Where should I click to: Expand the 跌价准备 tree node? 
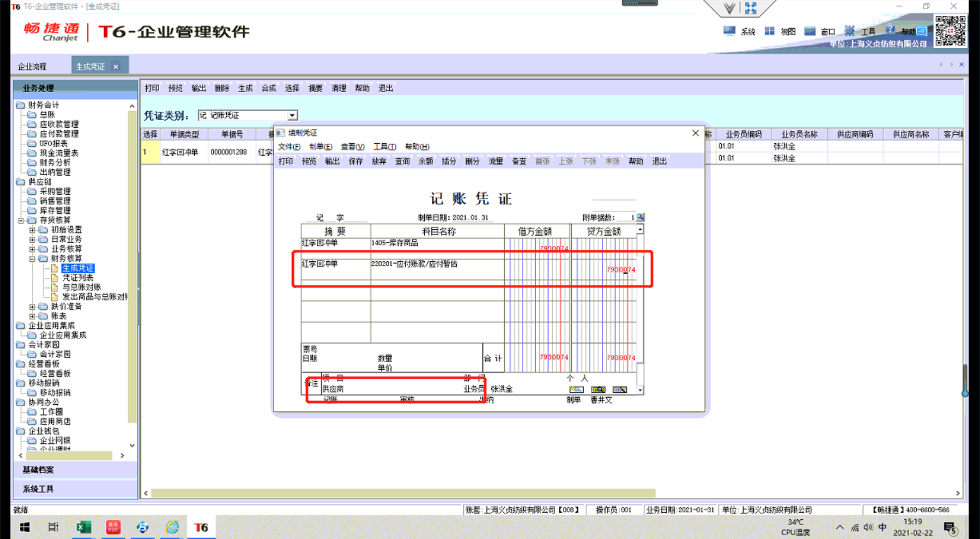coord(33,307)
